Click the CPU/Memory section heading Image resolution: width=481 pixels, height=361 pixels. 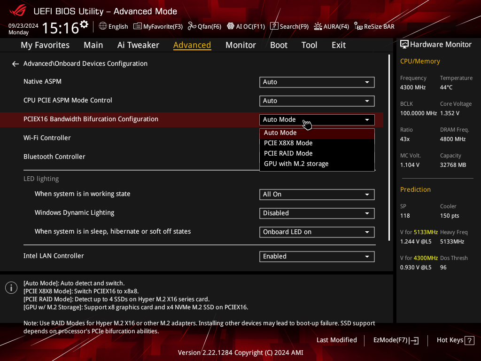pos(420,62)
